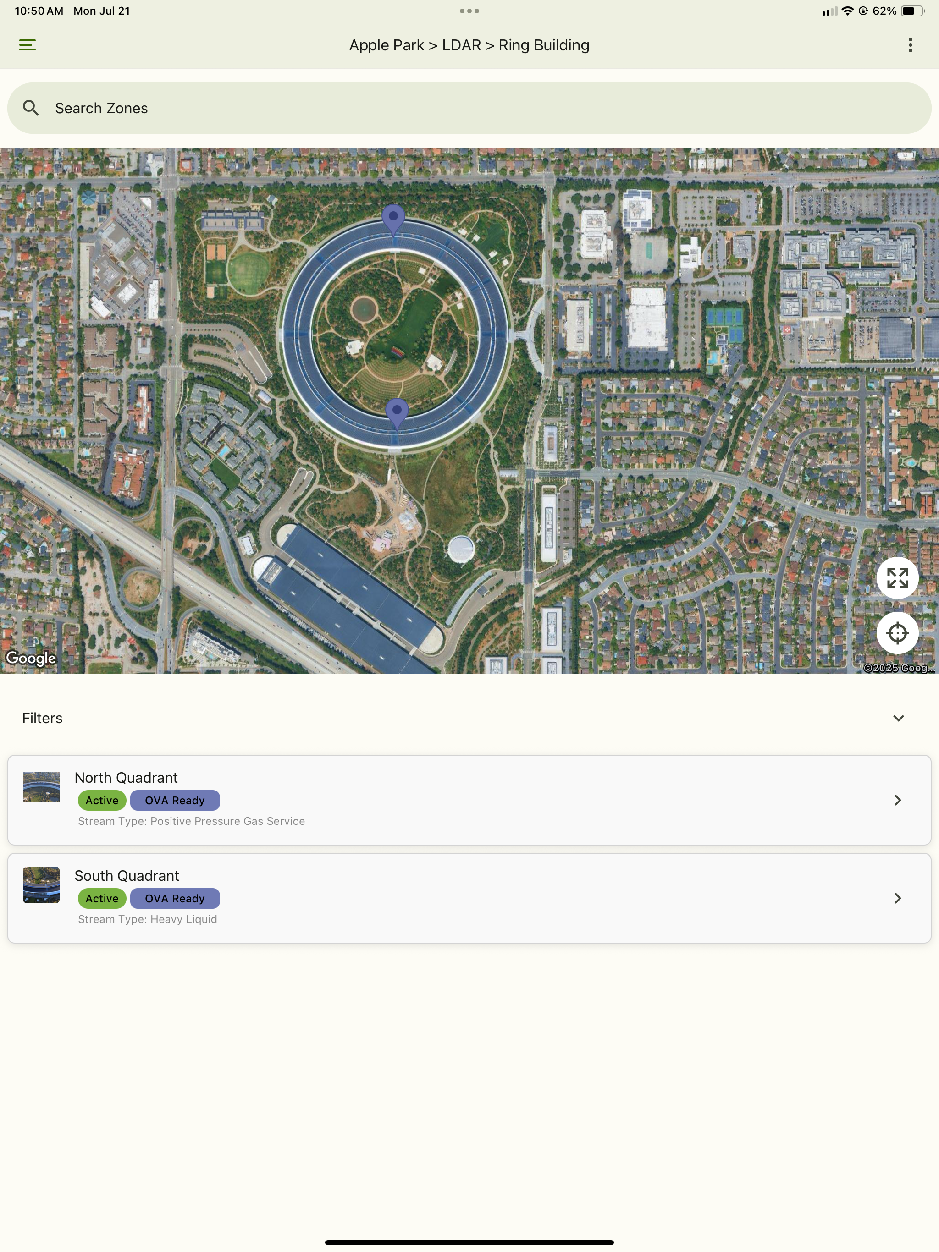Image resolution: width=939 pixels, height=1252 pixels.
Task: Focus the Search Zones field
Action: click(469, 108)
